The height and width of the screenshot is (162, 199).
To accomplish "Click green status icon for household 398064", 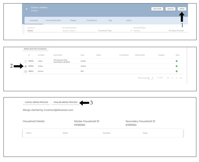I will tap(176, 66).
